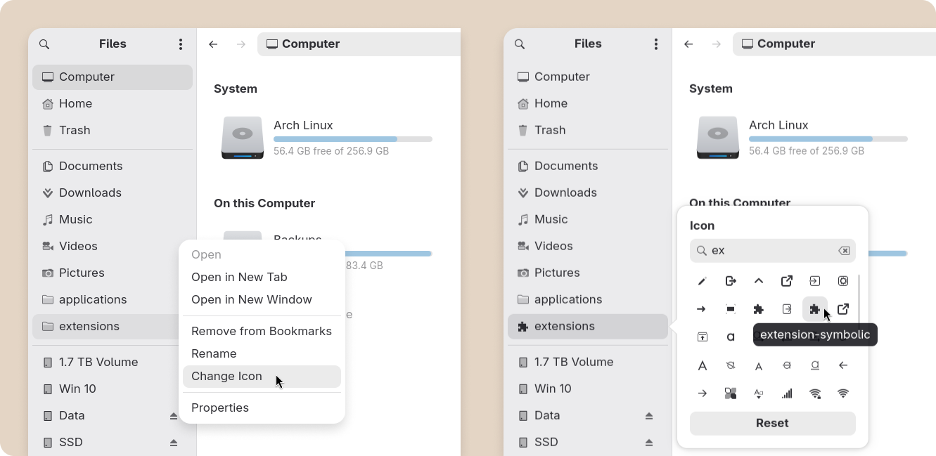Click Computer path bar in right window
Viewport: 936px width, 456px height.
(834, 44)
